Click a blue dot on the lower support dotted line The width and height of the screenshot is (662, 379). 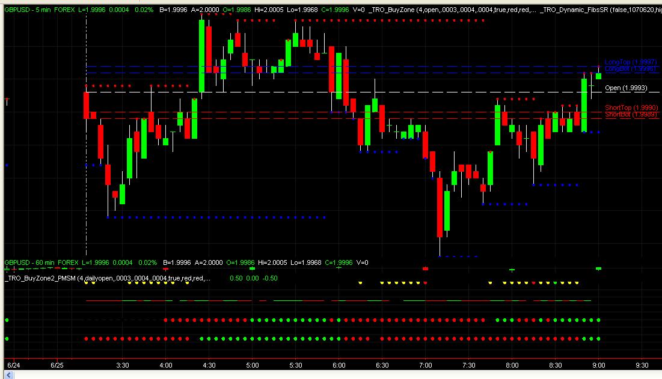click(180, 216)
